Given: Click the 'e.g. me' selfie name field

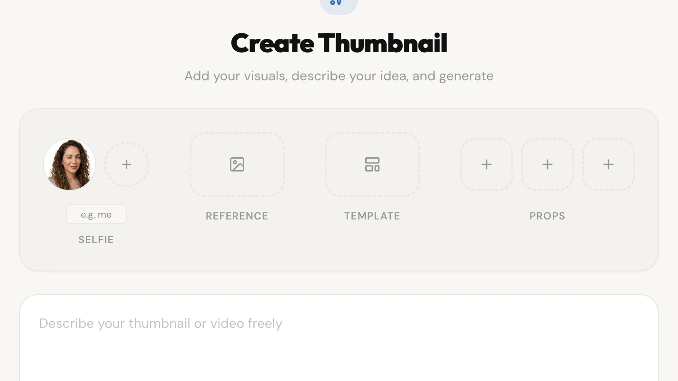Looking at the screenshot, I should pyautogui.click(x=96, y=214).
